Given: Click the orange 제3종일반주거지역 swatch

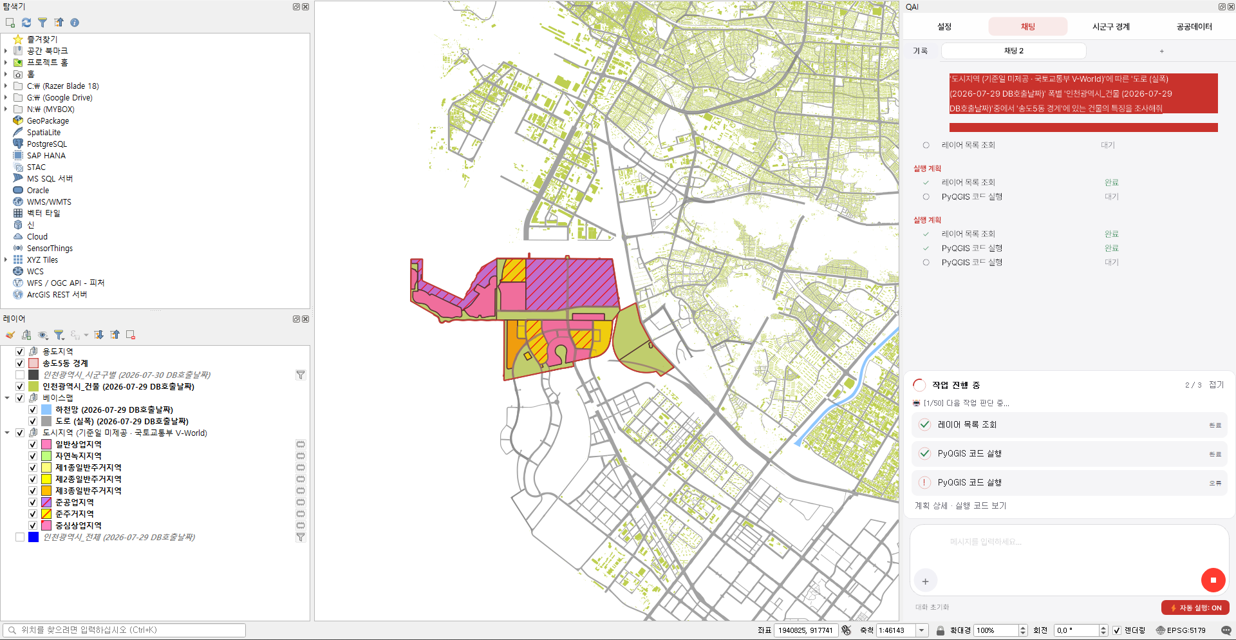Looking at the screenshot, I should click(x=46, y=491).
